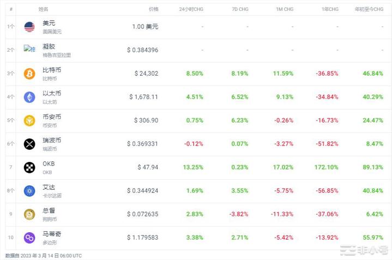This screenshot has height=260, width=392.
Task: Open the 瑞波币 coin name link
Action: (x=52, y=140)
